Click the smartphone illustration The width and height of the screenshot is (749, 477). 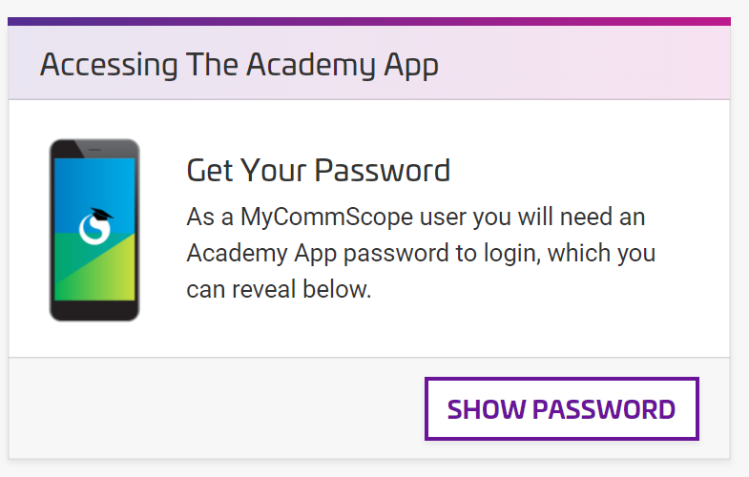point(94,230)
